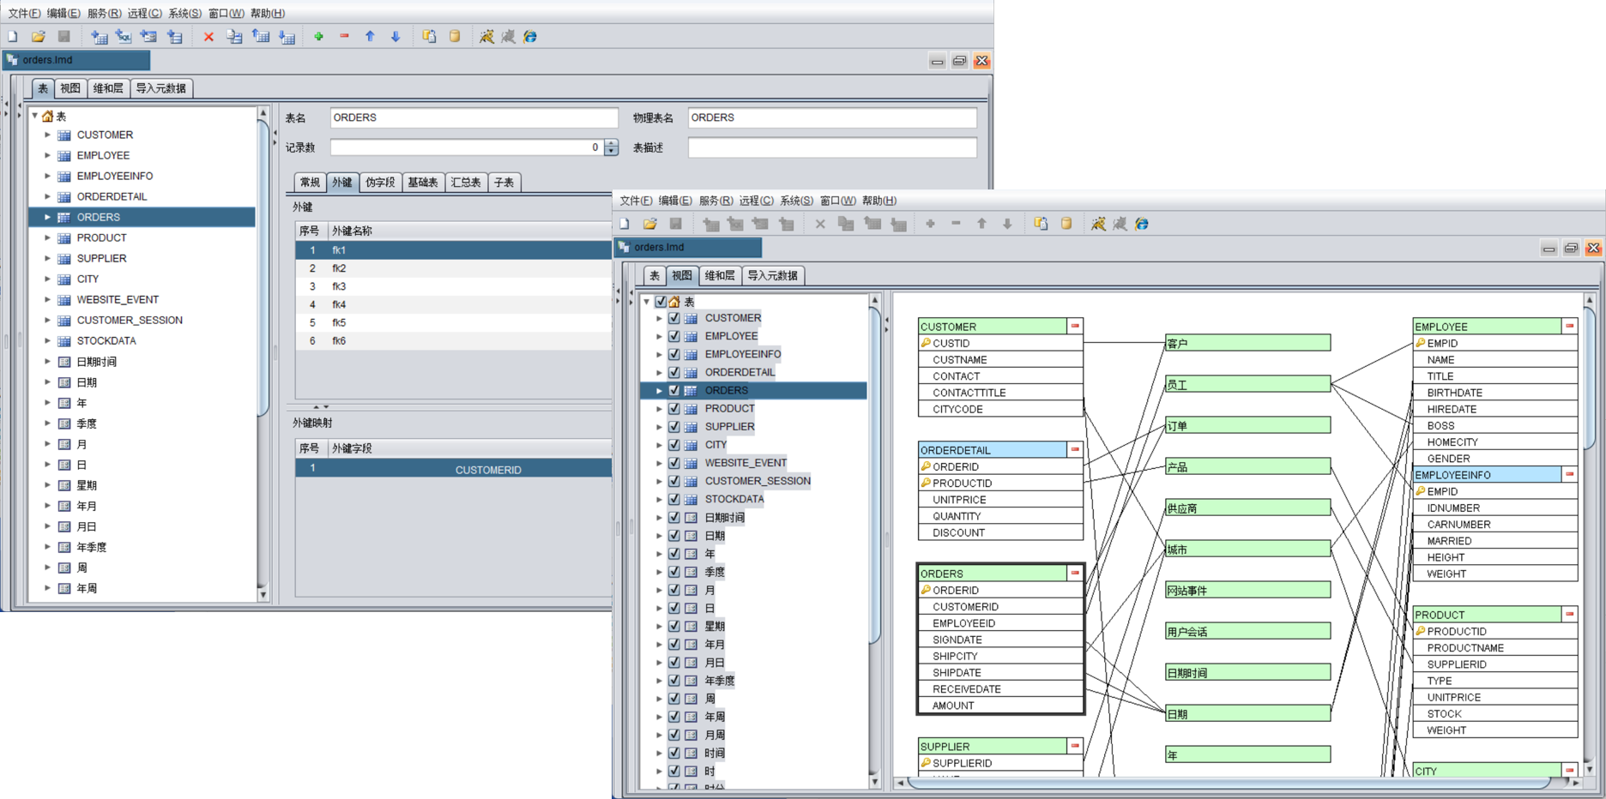The width and height of the screenshot is (1606, 799).
Task: Click the blue down arrow in back toolbar
Action: click(x=395, y=37)
